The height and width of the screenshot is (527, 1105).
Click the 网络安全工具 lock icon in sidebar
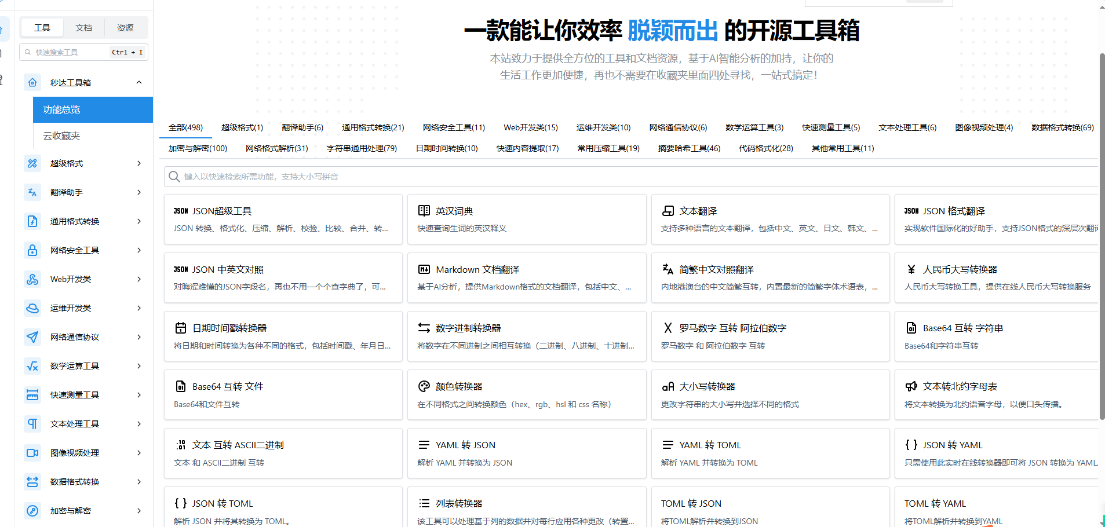point(32,250)
